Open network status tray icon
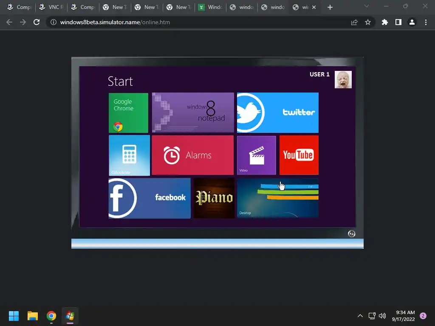The width and height of the screenshot is (435, 326). 372,316
